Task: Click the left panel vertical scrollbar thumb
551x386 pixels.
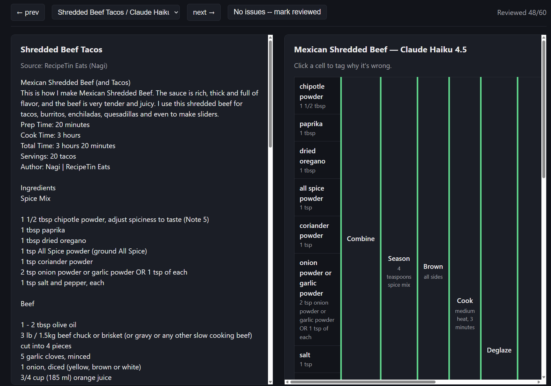Action: click(270, 94)
